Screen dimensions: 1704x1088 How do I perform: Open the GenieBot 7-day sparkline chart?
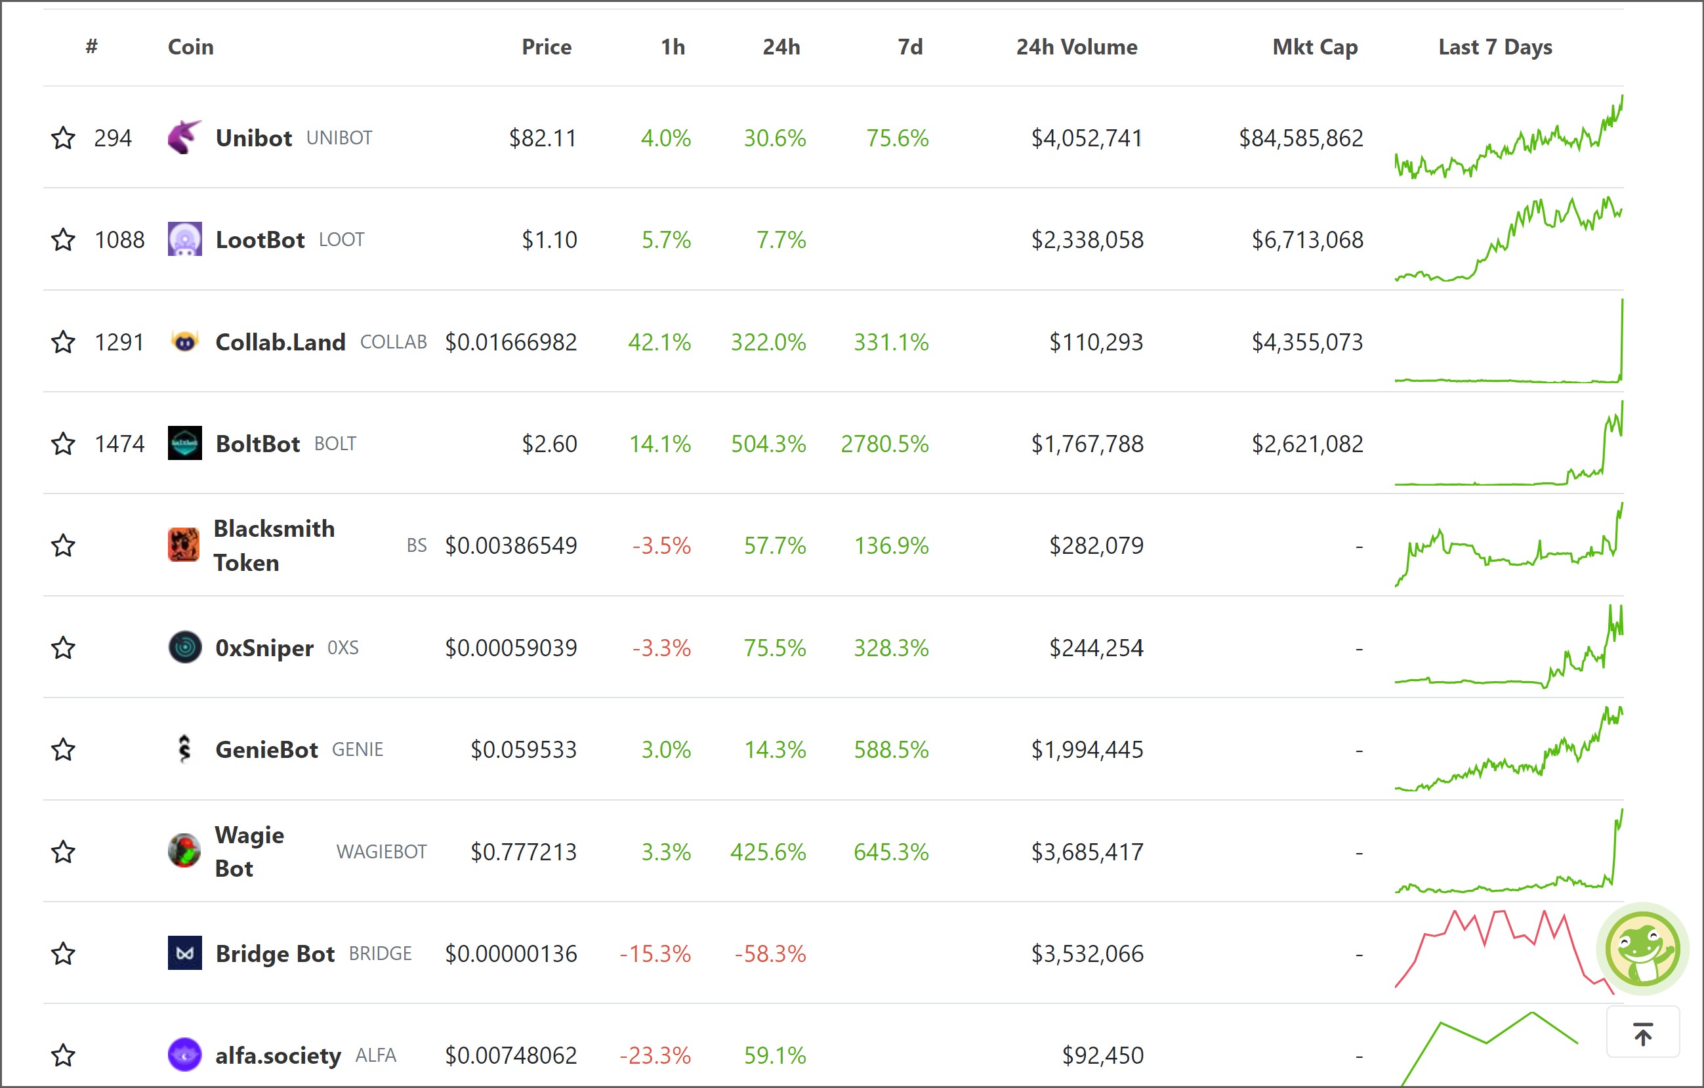pyautogui.click(x=1508, y=749)
